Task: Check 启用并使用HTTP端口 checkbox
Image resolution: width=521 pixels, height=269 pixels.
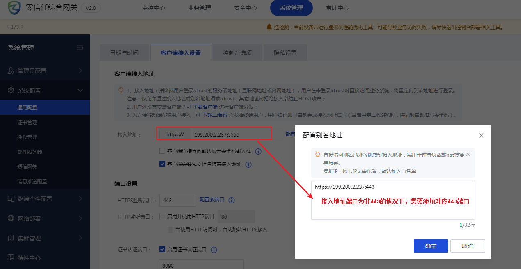Action: click(162, 217)
